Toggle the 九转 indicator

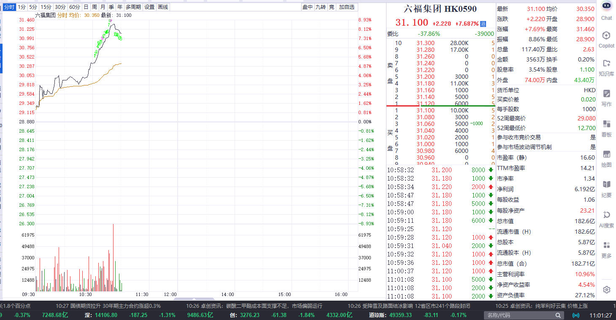pyautogui.click(x=321, y=7)
